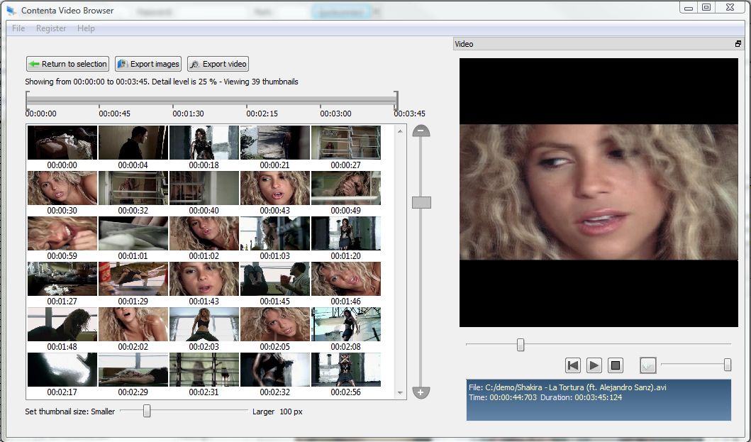Select the thumbnail at 00:01:20
Screen dimensions: 751x442
click(346, 233)
